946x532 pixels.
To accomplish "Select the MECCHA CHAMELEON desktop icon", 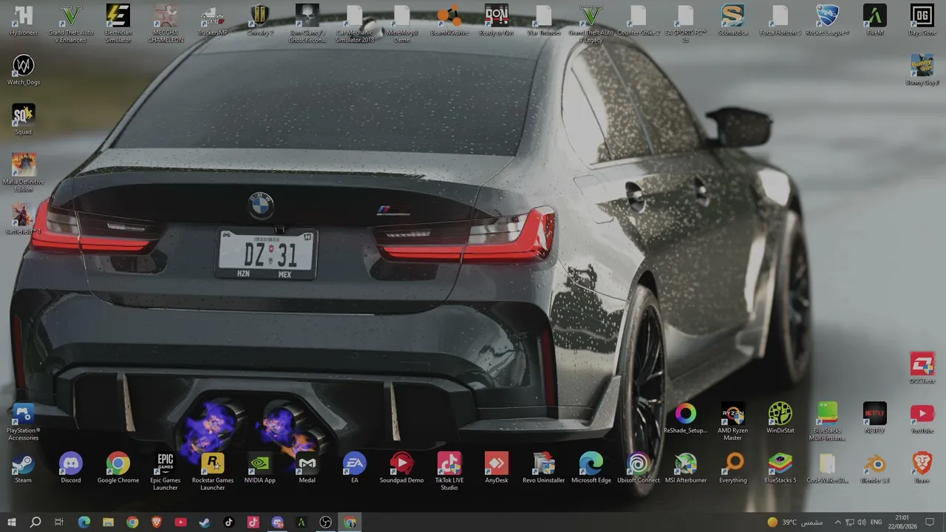I will pos(166,24).
